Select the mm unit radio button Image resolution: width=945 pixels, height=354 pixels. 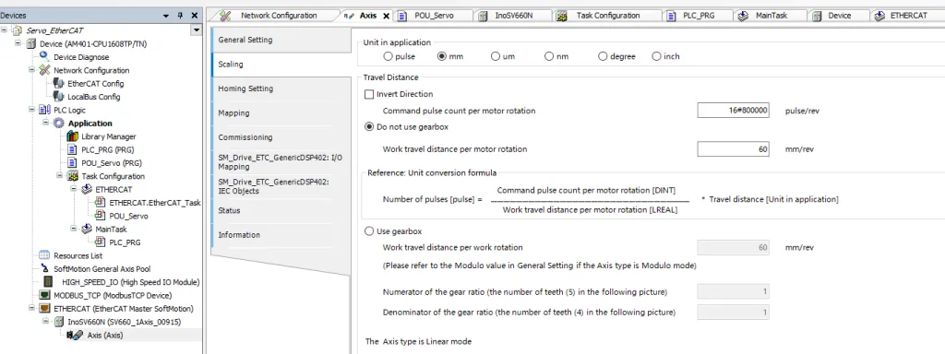[x=442, y=56]
